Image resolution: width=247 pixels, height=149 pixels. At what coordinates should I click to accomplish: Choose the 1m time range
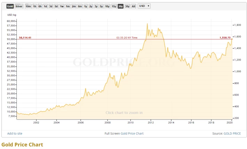68,6
